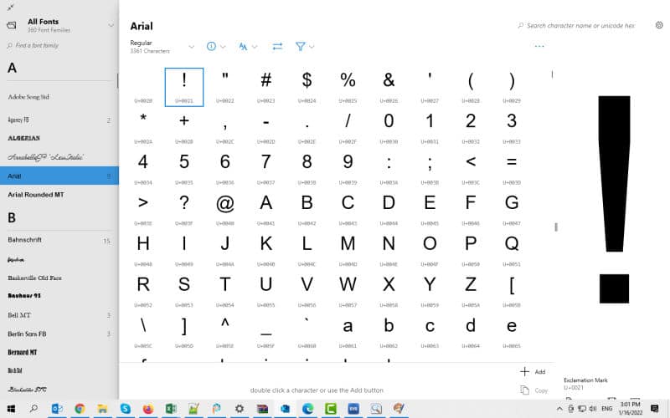Viewport: 670px width, 418px height.
Task: Click the search character name field
Action: point(580,26)
